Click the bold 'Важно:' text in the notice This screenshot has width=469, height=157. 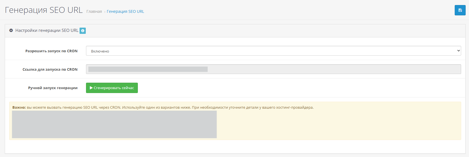[x=19, y=108]
